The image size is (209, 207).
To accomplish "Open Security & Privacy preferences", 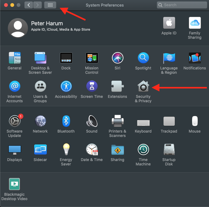I will pyautogui.click(x=143, y=86).
